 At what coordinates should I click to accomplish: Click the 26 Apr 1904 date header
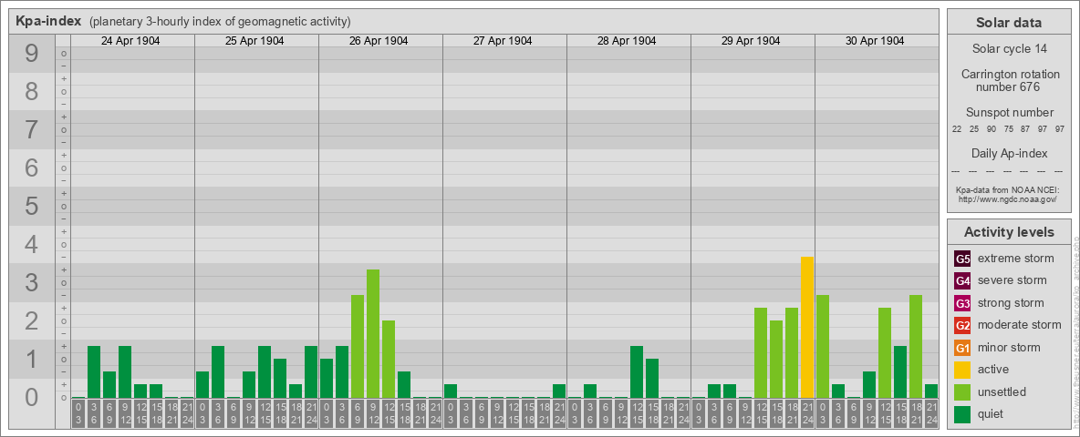click(379, 41)
